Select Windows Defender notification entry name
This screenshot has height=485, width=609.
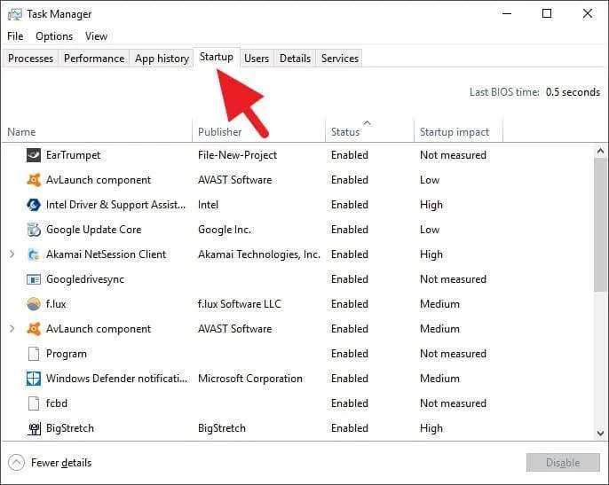click(x=116, y=379)
